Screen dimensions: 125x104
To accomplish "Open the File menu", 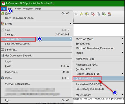I will (x=3, y=9).
